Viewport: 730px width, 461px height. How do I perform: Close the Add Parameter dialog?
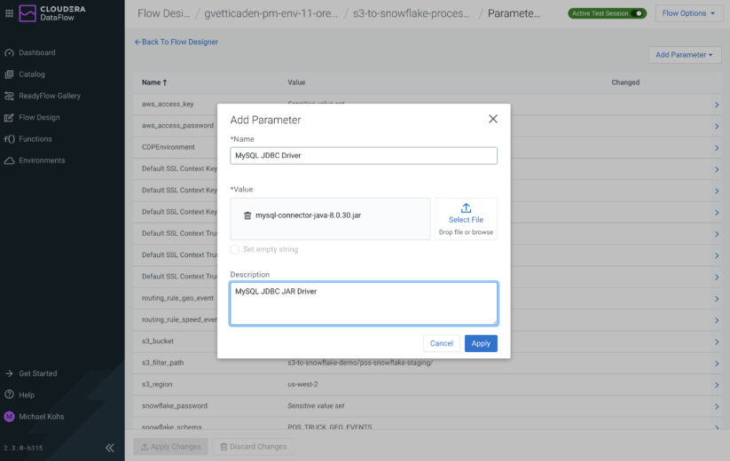(x=492, y=119)
